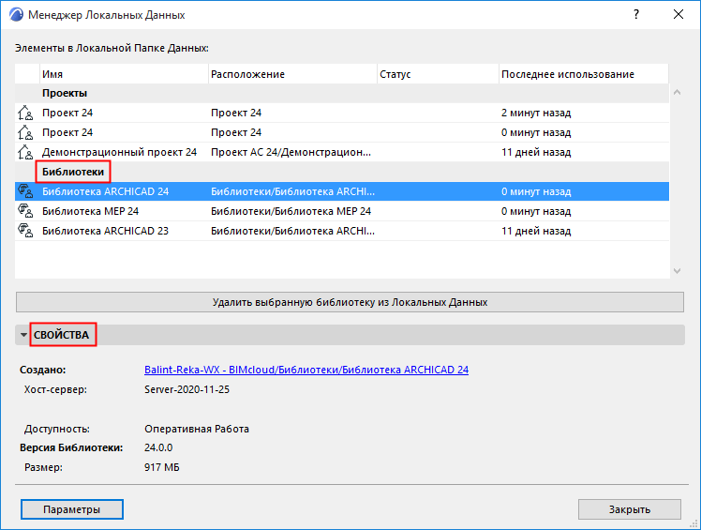The image size is (701, 530).
Task: Click the project icon beside Демонстрационный проект 24
Action: (25, 152)
